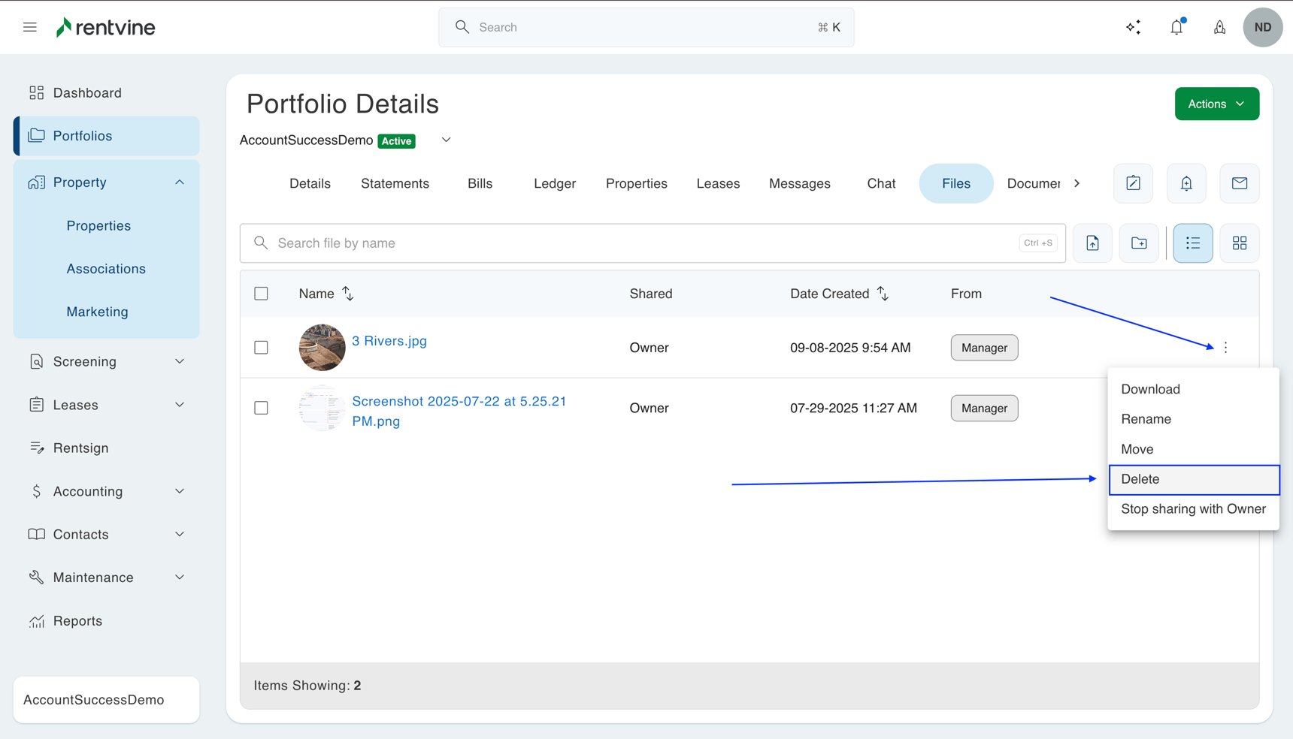Switch to list view layout
Image resolution: width=1293 pixels, height=739 pixels.
coord(1193,243)
